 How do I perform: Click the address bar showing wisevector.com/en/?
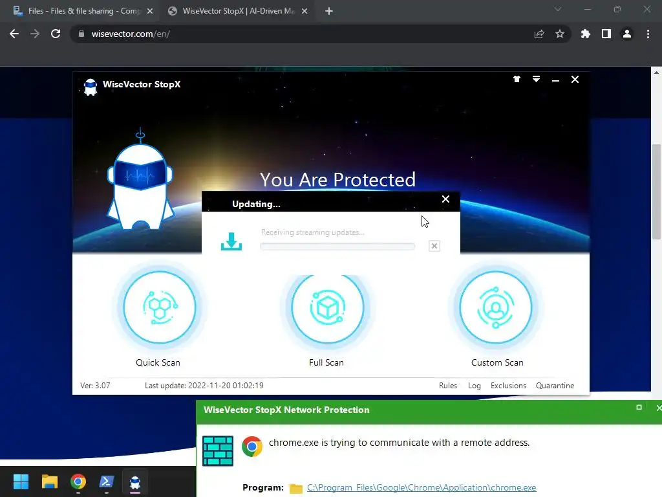[320, 34]
